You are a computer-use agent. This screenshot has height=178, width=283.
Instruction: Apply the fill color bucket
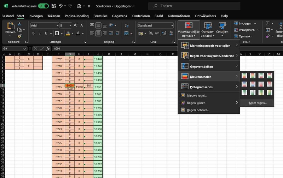pos(68,33)
